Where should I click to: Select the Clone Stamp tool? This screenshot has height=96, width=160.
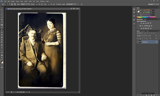2,30
